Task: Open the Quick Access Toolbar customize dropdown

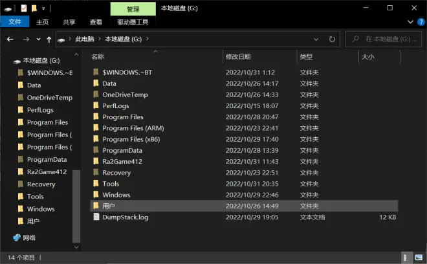Action: click(43, 8)
